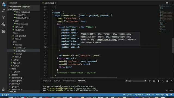Image resolution: width=174 pixels, height=98 pixels.
Task: Open auth-guard.js file
Action: [x=20, y=36]
